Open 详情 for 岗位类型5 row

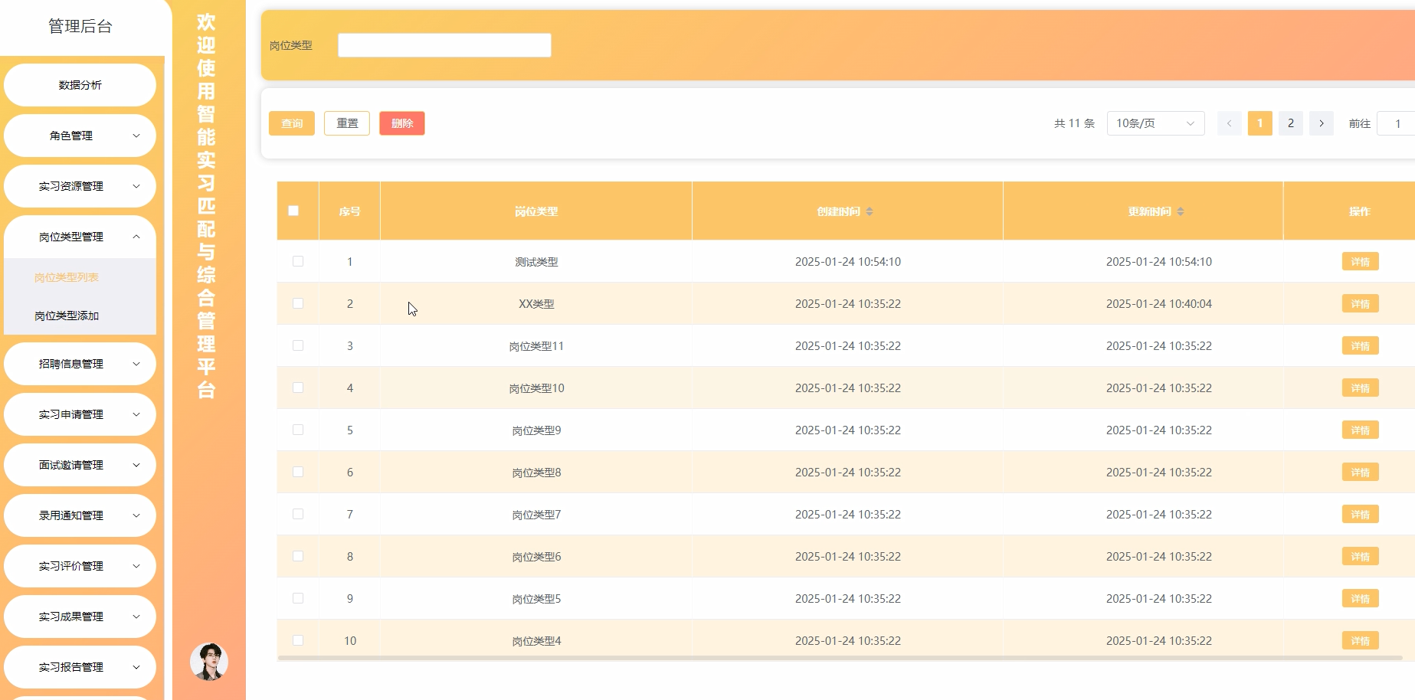point(1361,598)
